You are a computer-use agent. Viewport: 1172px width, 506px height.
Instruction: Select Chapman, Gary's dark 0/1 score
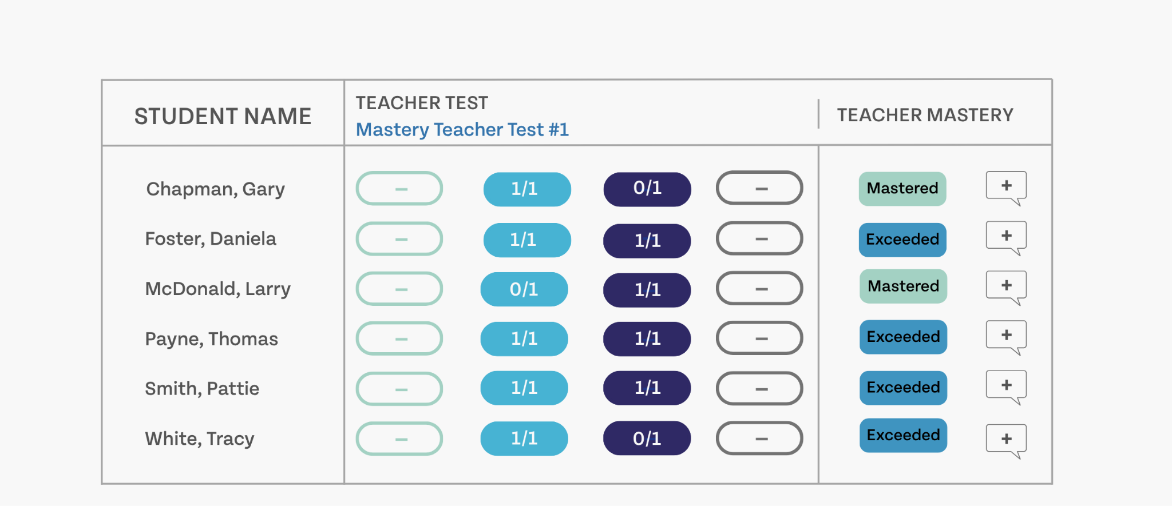coord(647,189)
